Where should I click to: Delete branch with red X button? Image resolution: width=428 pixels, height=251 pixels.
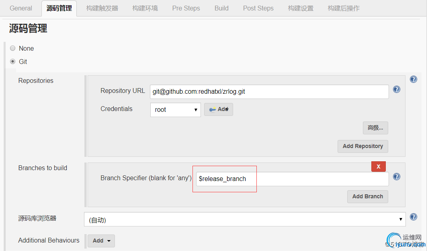tap(378, 167)
